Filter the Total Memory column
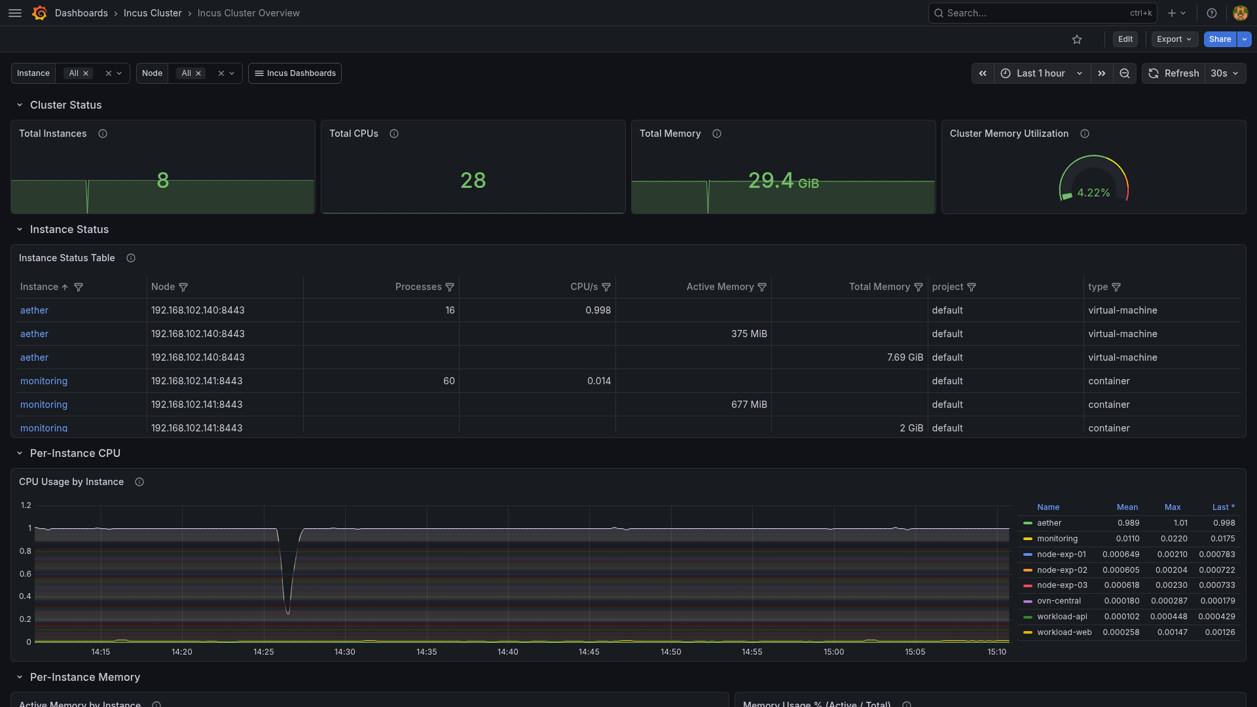Screen dimensions: 1257x707 tap(919, 287)
